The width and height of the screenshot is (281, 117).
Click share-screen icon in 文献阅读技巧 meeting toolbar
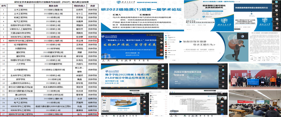pyautogui.click(x=185, y=115)
